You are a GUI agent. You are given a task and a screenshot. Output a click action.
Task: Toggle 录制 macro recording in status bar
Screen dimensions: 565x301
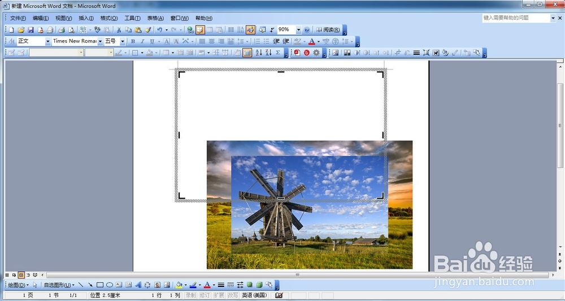click(x=190, y=295)
